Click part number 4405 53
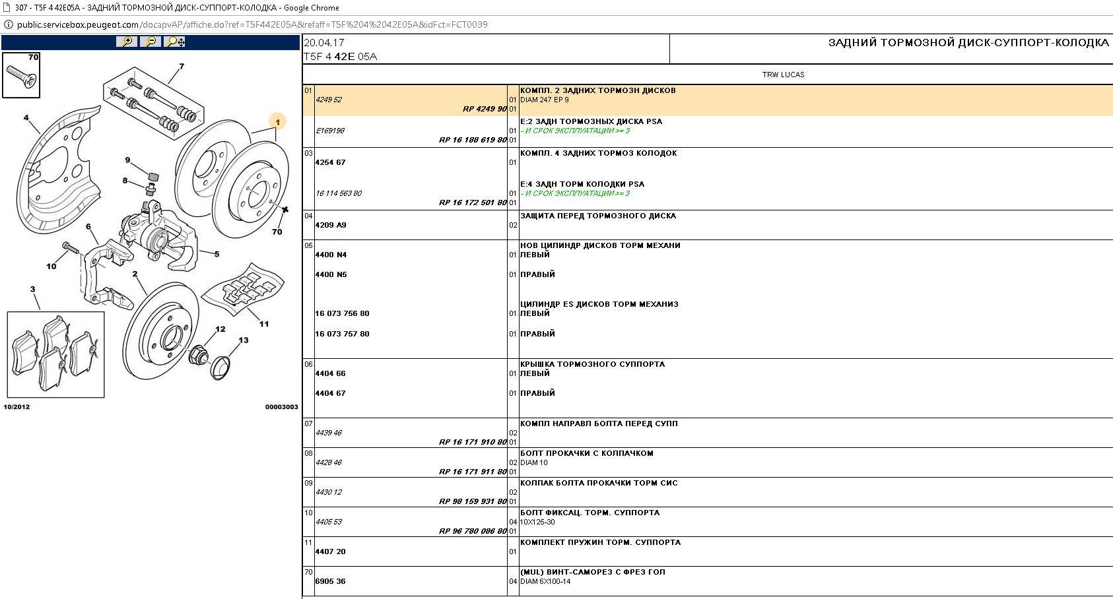This screenshot has width=1113, height=599. click(x=329, y=522)
